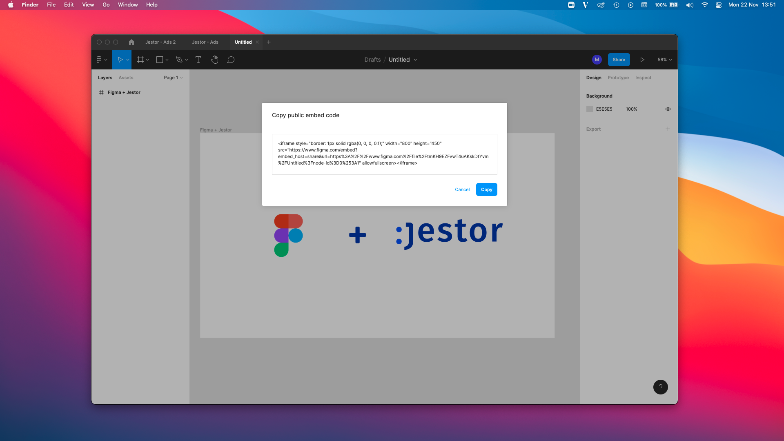Screen dimensions: 784x441
Task: Switch to the Jestor - Ads tab
Action: point(205,42)
